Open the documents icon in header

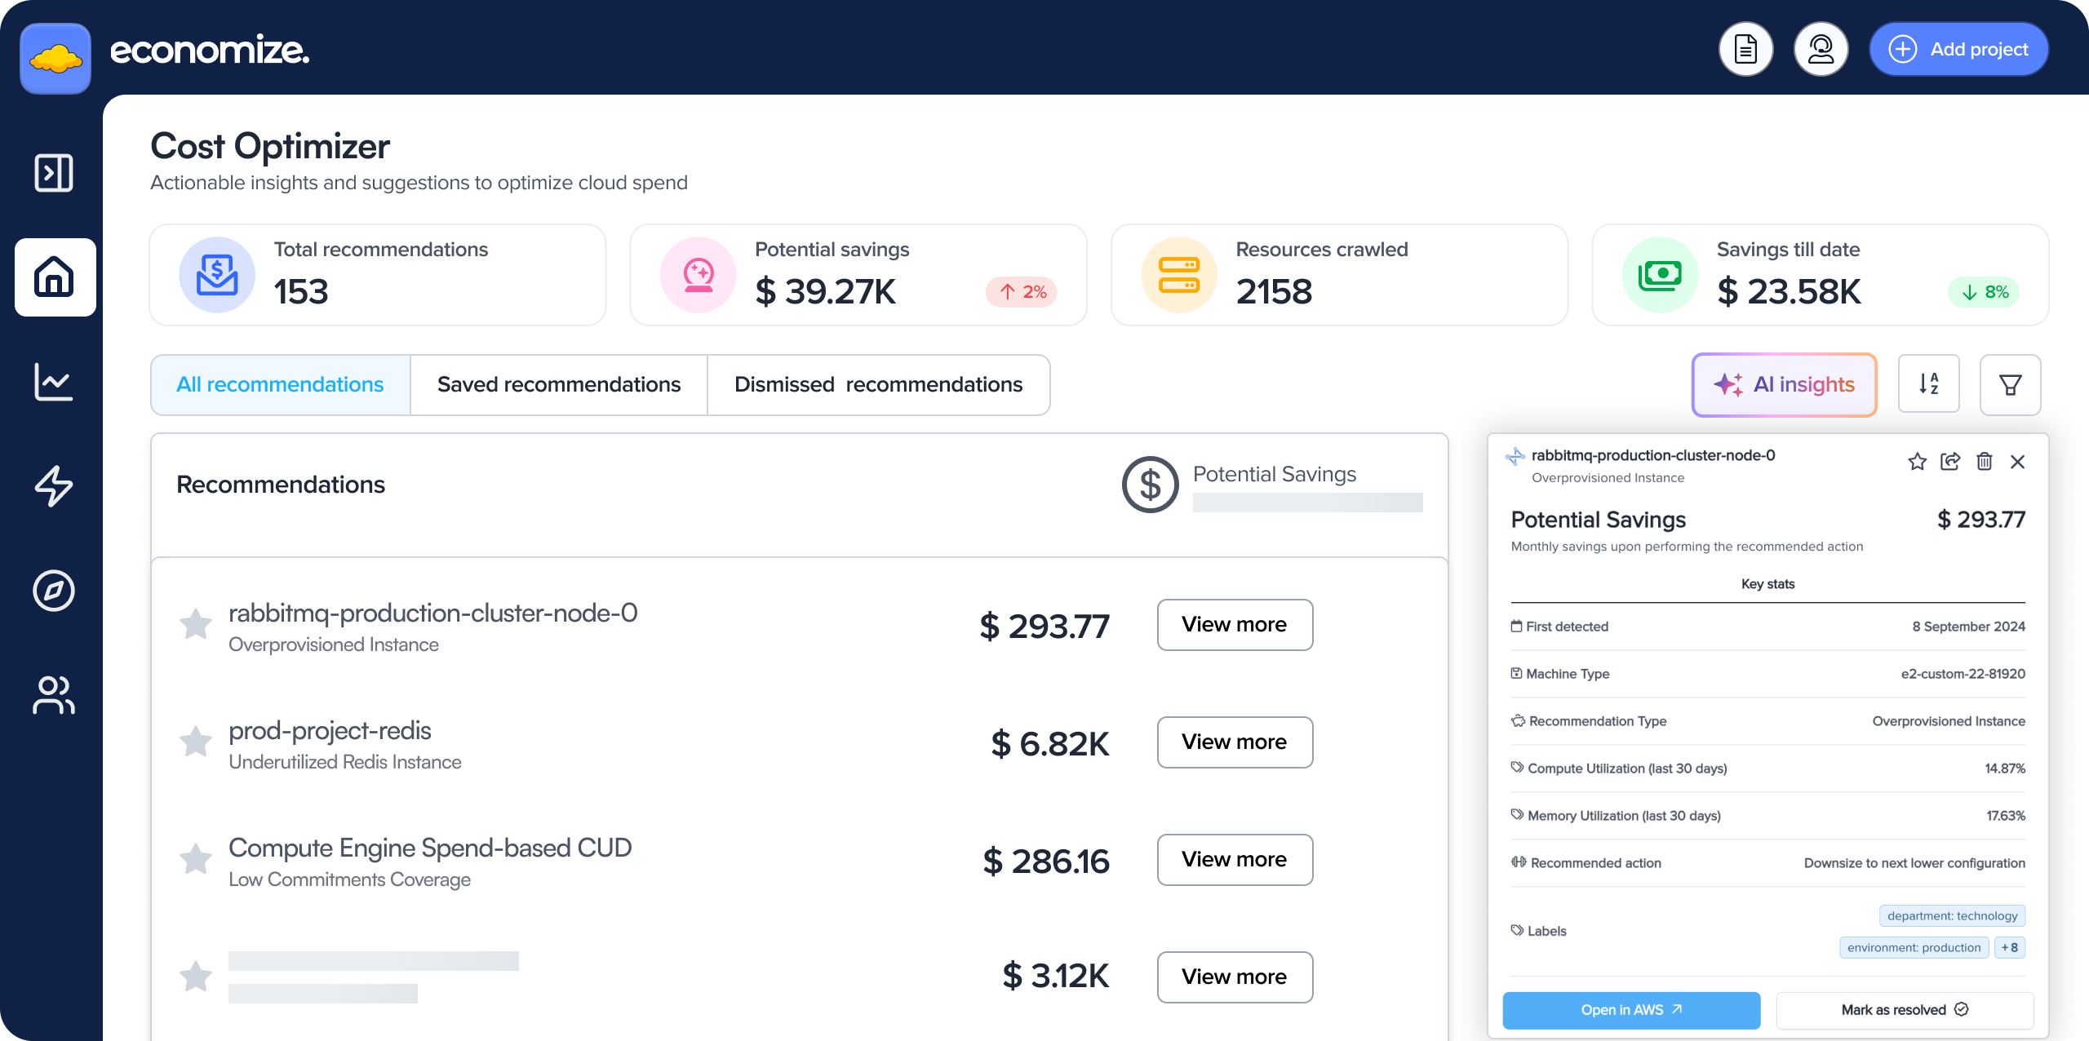coord(1745,49)
